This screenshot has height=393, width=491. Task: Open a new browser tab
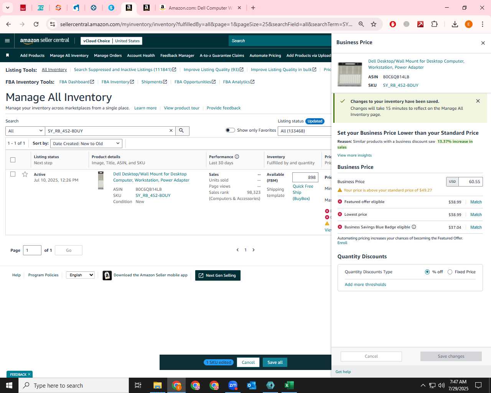(253, 8)
